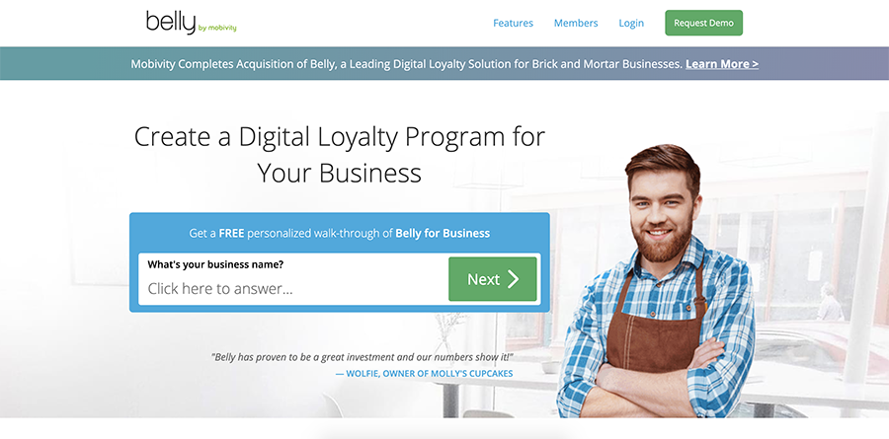This screenshot has height=439, width=889.
Task: Click the Mobivity acquisition announcement text
Action: [406, 64]
